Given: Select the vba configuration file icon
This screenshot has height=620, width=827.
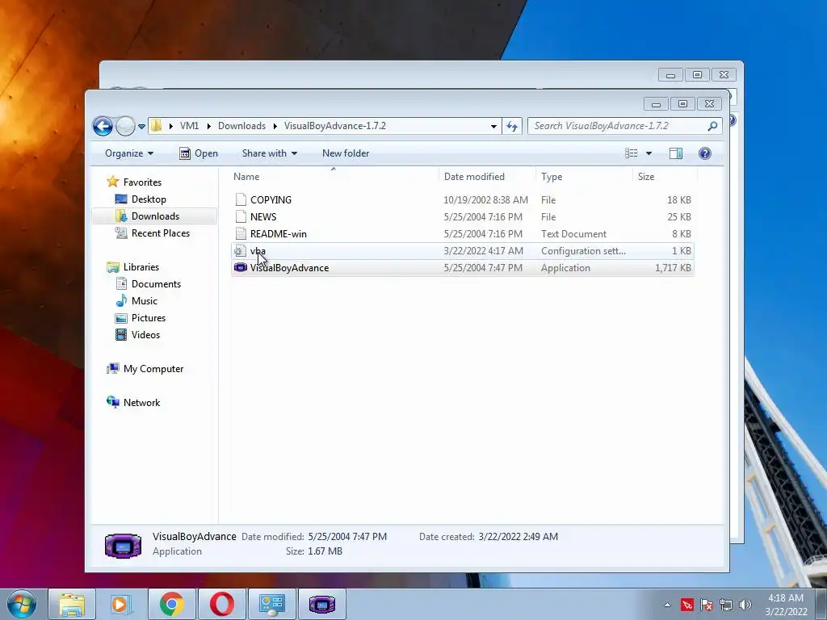Looking at the screenshot, I should tap(241, 251).
